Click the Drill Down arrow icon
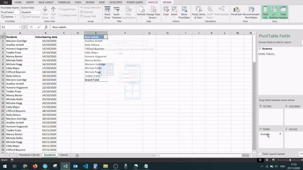 tap(45, 12)
